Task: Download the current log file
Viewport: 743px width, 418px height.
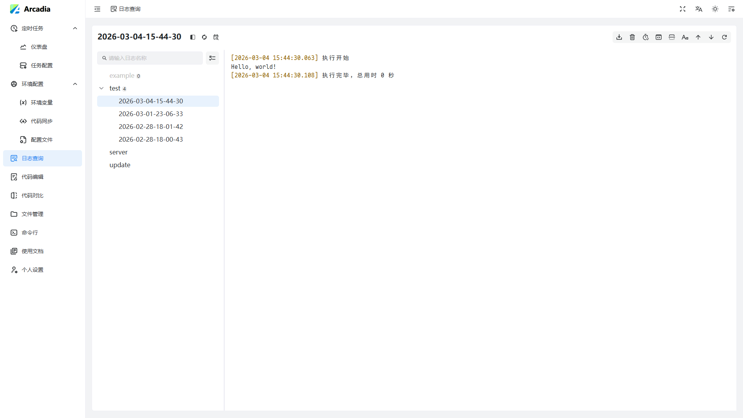Action: tap(619, 37)
